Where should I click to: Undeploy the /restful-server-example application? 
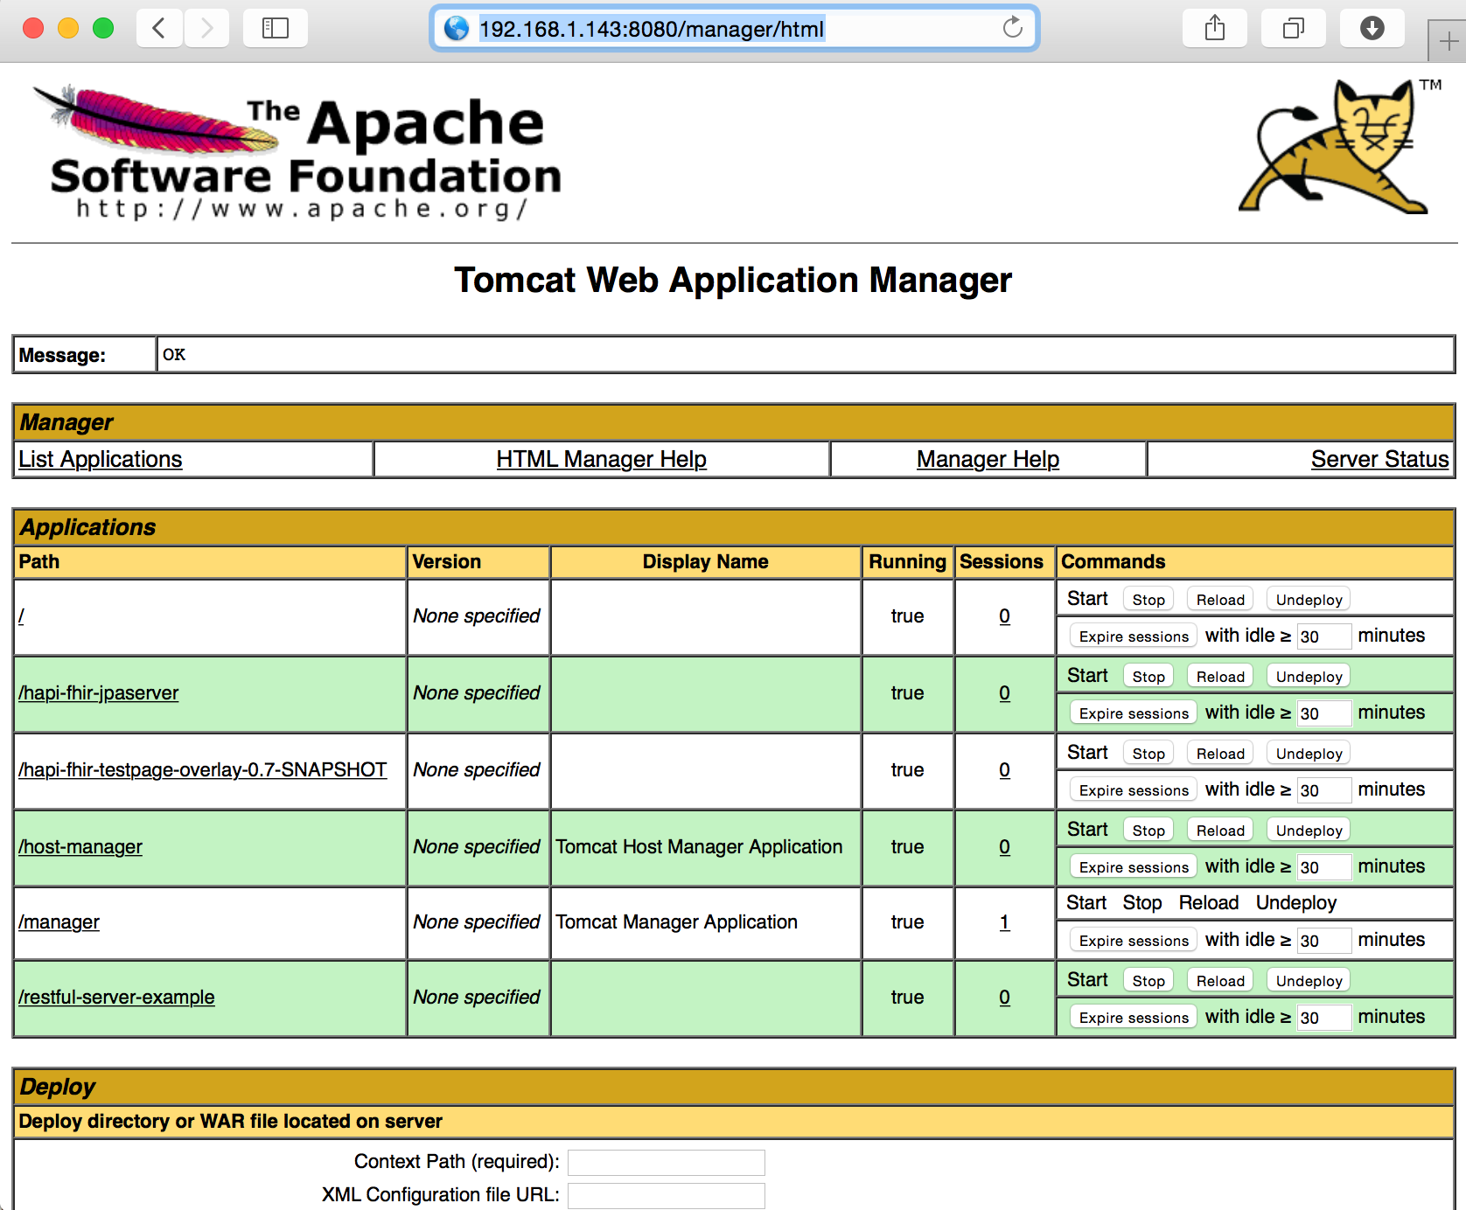1309,981
